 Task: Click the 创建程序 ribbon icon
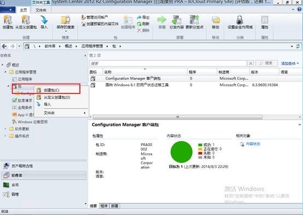point(128,20)
